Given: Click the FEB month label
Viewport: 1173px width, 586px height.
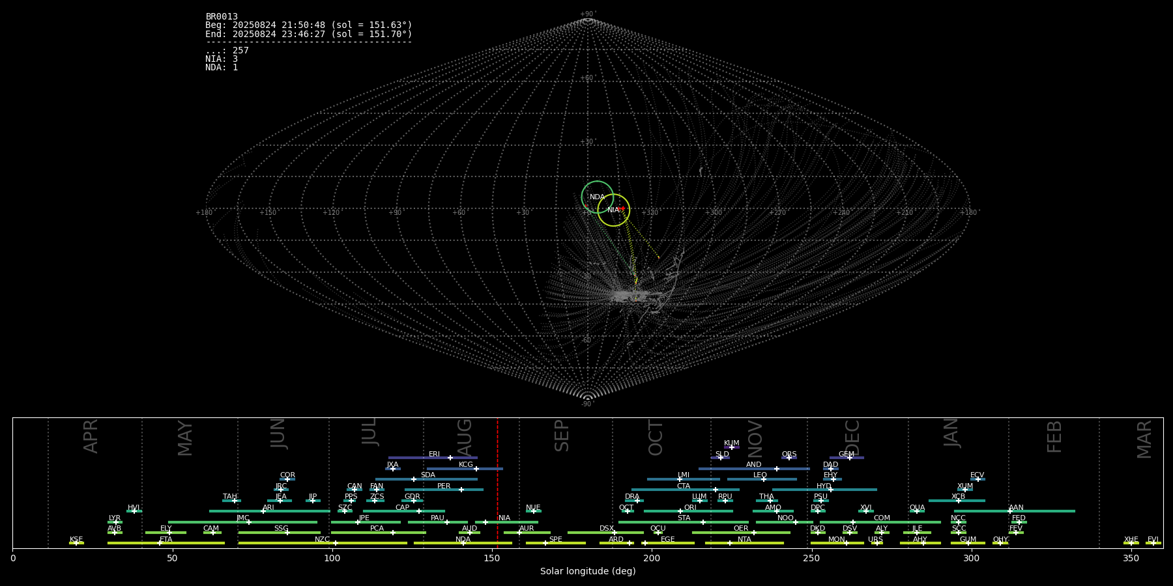Looking at the screenshot, I should point(1054,437).
